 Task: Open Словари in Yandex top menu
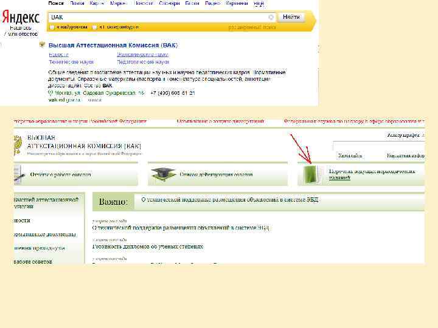pyautogui.click(x=169, y=4)
